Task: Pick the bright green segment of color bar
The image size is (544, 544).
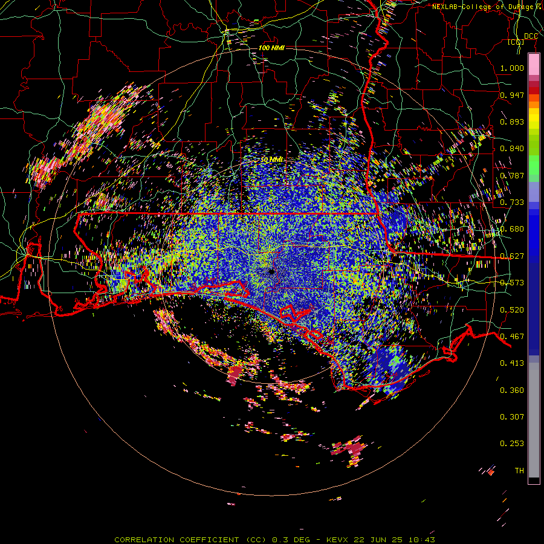Action: [x=534, y=166]
